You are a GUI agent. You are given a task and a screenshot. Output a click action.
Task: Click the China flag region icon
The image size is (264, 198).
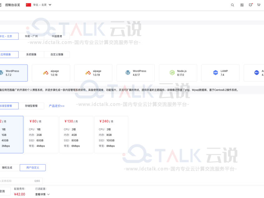(x=28, y=5)
